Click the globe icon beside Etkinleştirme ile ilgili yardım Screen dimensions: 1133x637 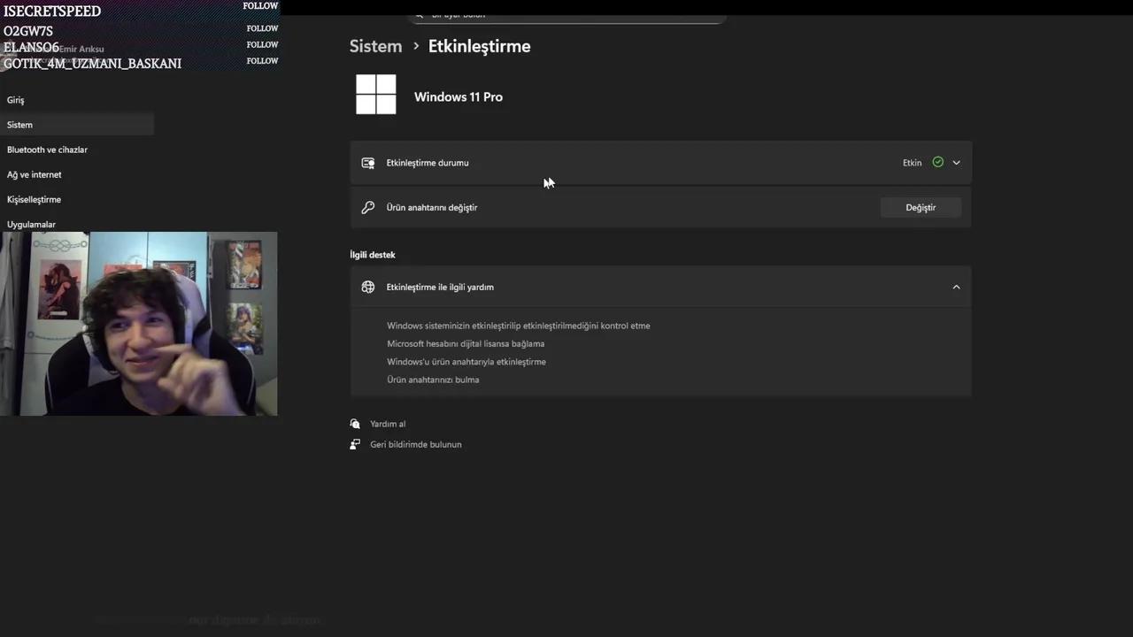(x=368, y=287)
